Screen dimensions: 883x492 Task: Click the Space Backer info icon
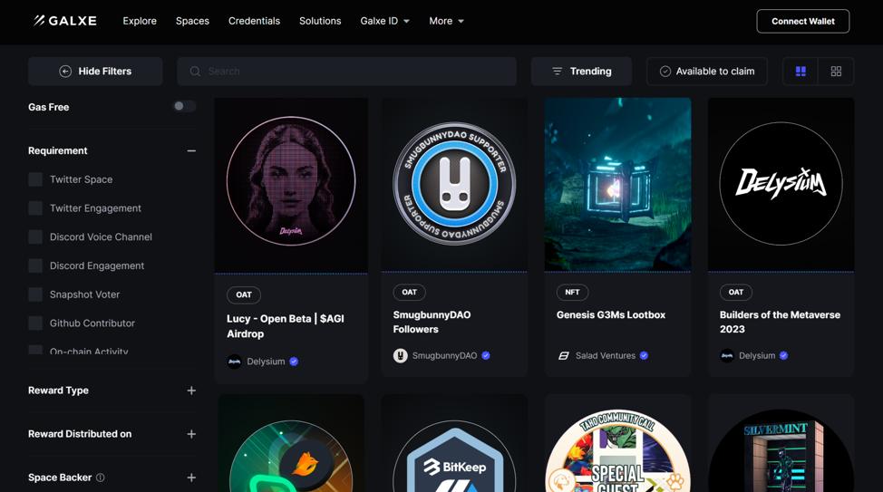pyautogui.click(x=101, y=478)
